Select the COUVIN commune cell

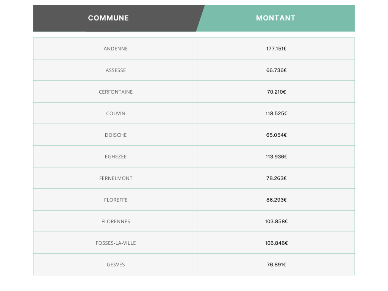(x=116, y=114)
